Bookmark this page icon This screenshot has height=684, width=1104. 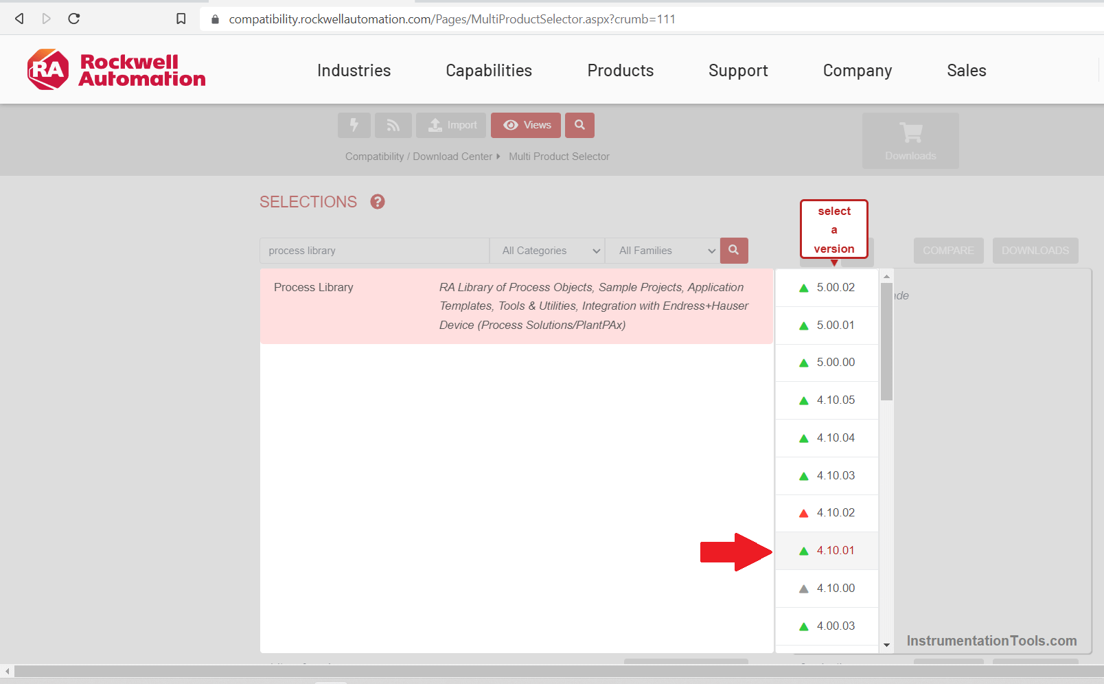181,19
